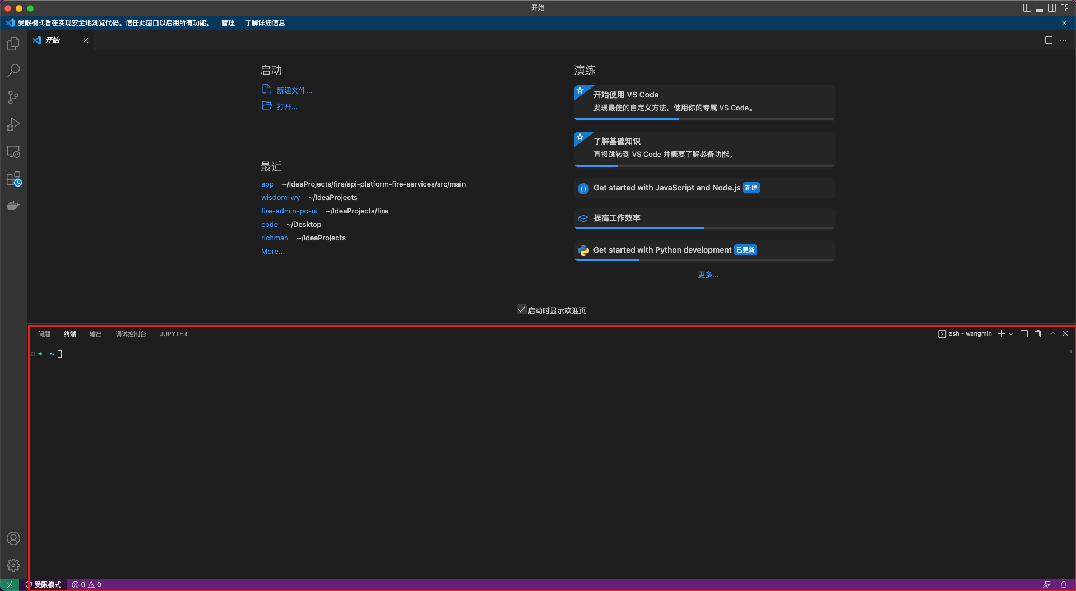The image size is (1076, 591).
Task: Expand terminal launch profile dropdown arrow
Action: (1011, 334)
